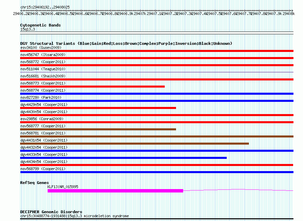Click the nsv568781 (Cooper2011) label
303x221 pixels.
click(43, 133)
